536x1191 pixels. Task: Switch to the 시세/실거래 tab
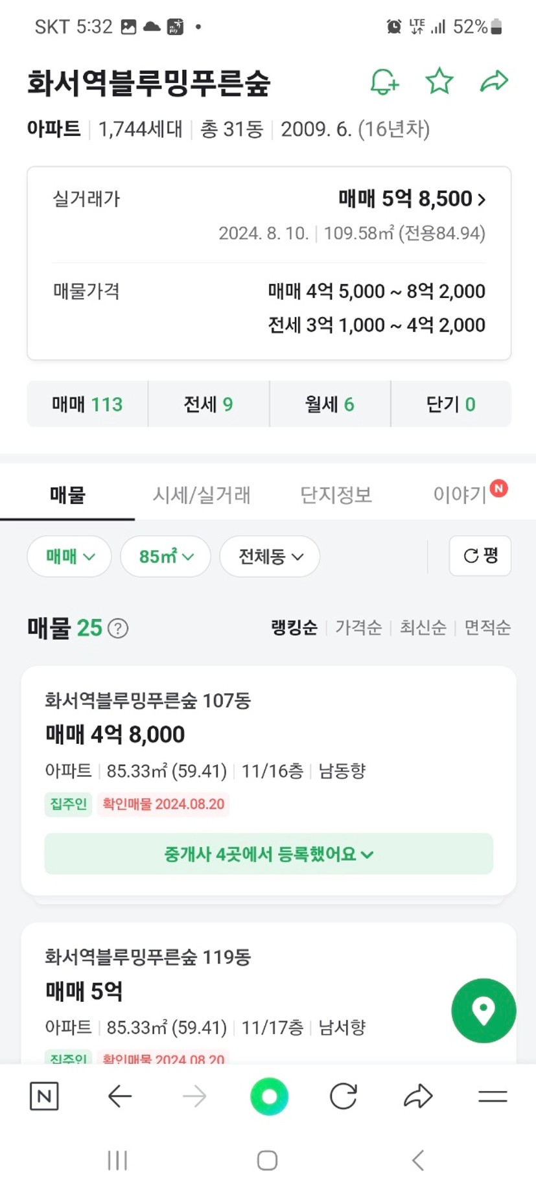point(202,495)
